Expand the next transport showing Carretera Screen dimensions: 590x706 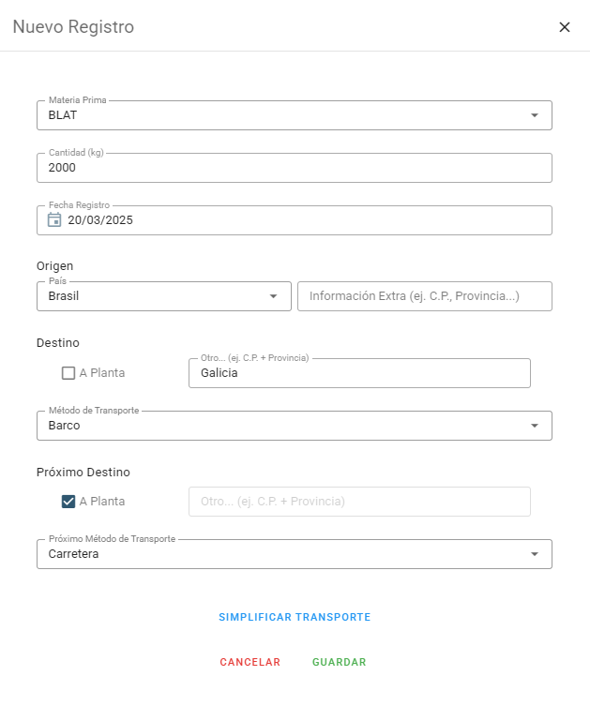coord(281,554)
